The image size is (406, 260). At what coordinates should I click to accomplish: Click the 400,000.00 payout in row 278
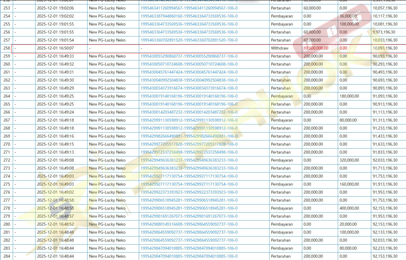click(x=349, y=208)
